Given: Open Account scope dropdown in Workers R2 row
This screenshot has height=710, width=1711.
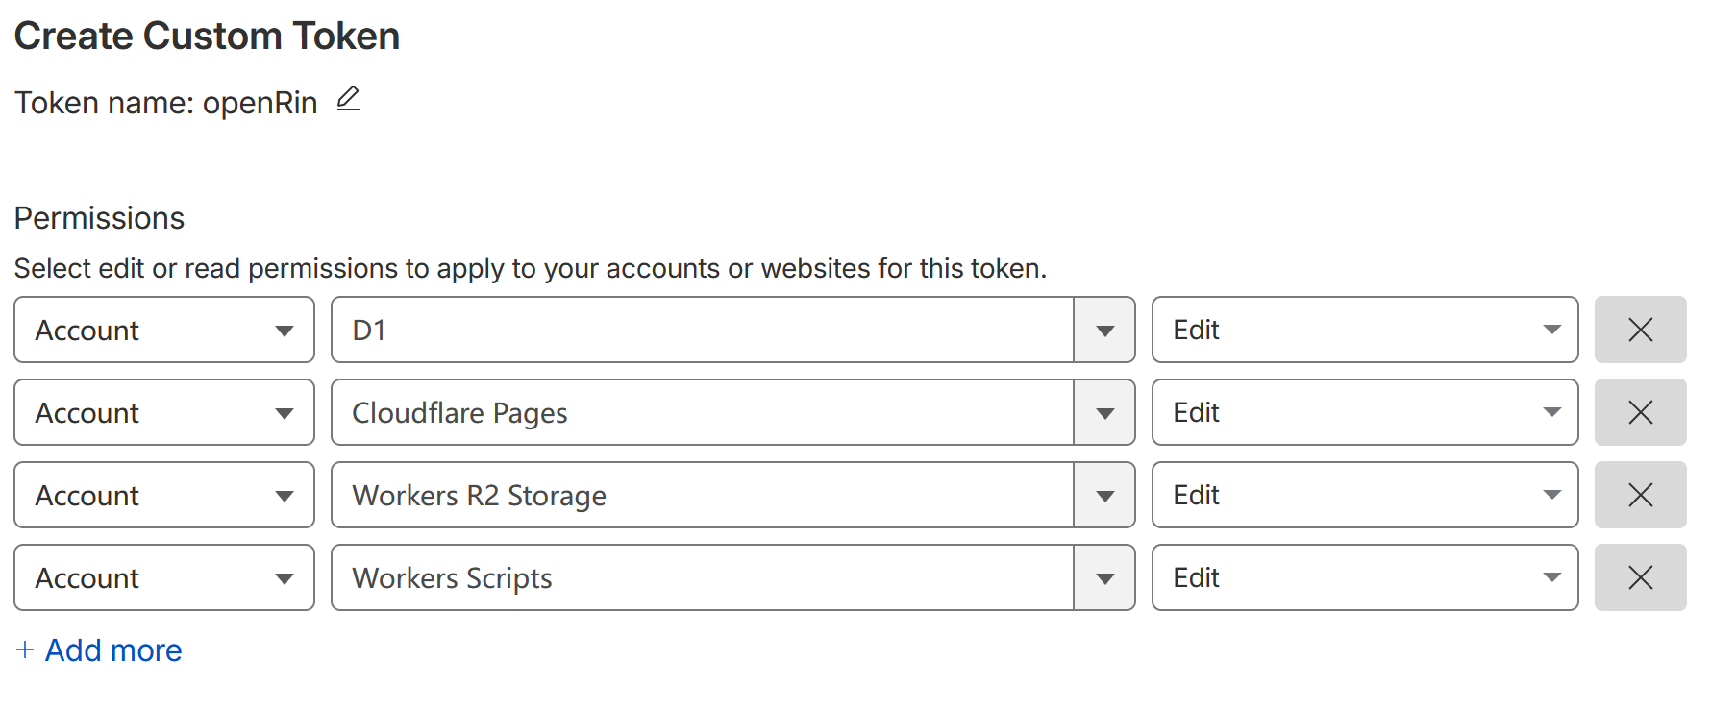Looking at the screenshot, I should [164, 495].
